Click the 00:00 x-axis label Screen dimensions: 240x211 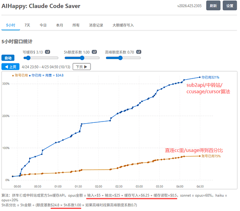[17, 187]
